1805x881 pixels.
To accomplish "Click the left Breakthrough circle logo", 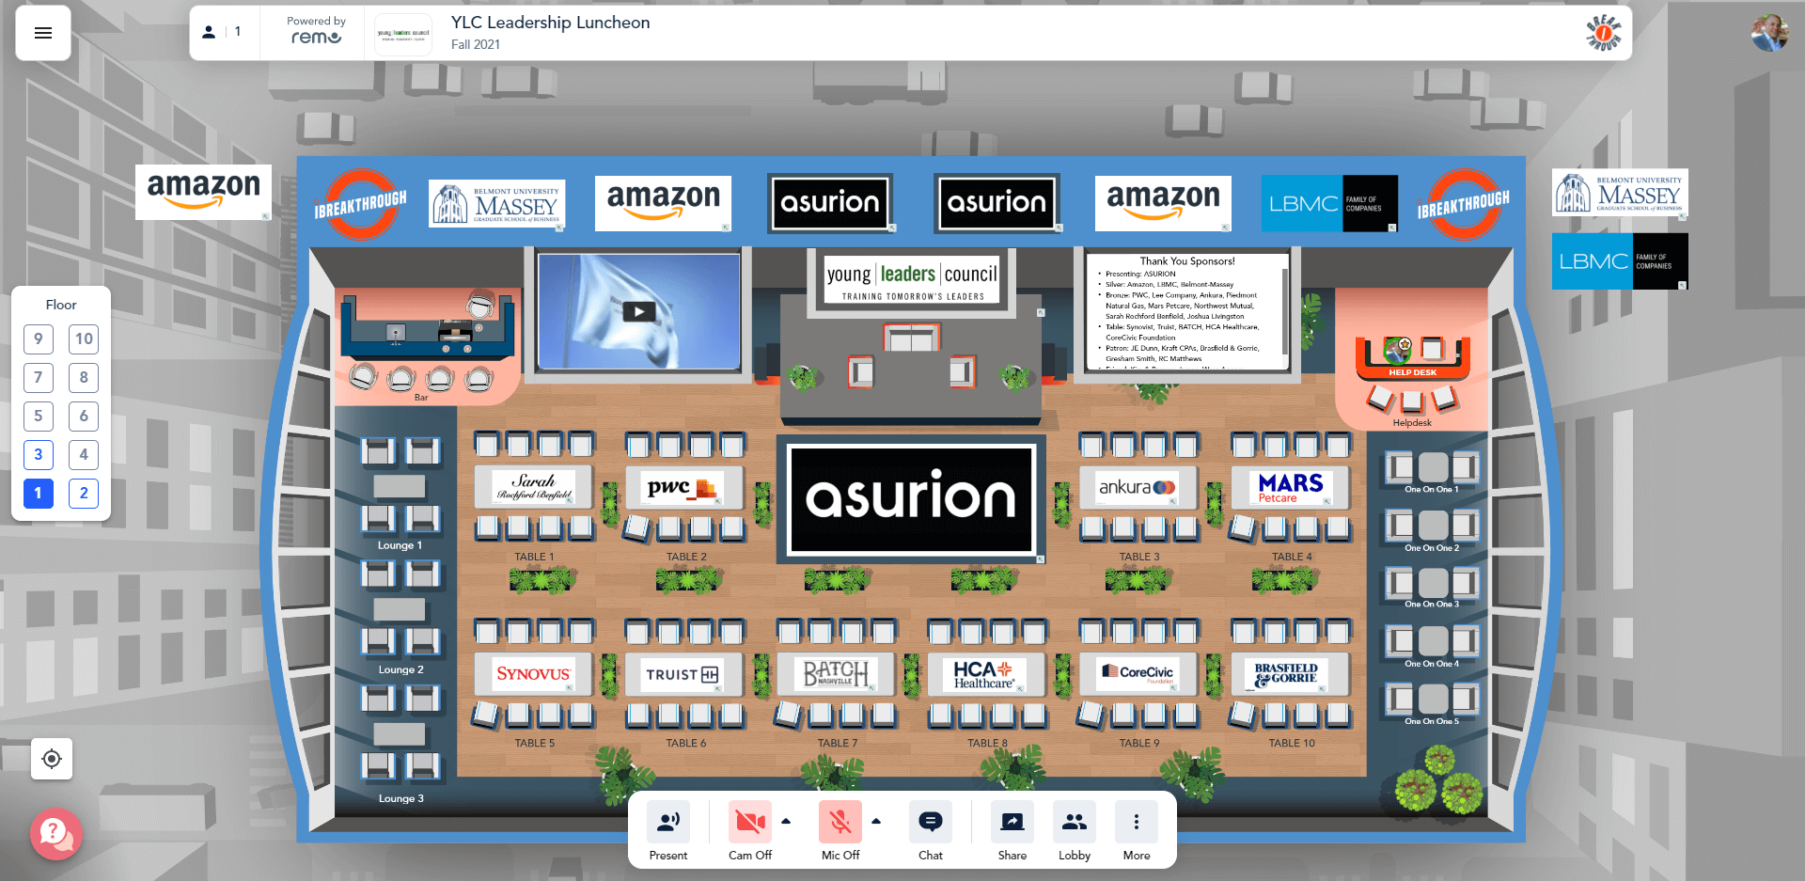I will tap(360, 204).
